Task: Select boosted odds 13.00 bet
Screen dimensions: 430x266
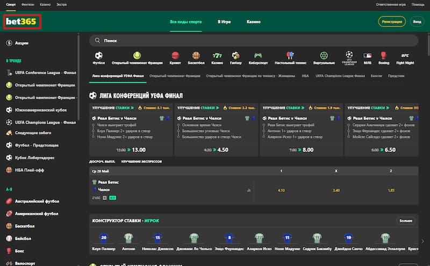Action: click(x=131, y=150)
